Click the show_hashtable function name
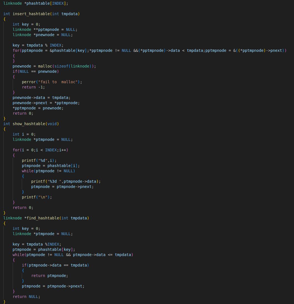294x304 pixels. click(29, 124)
